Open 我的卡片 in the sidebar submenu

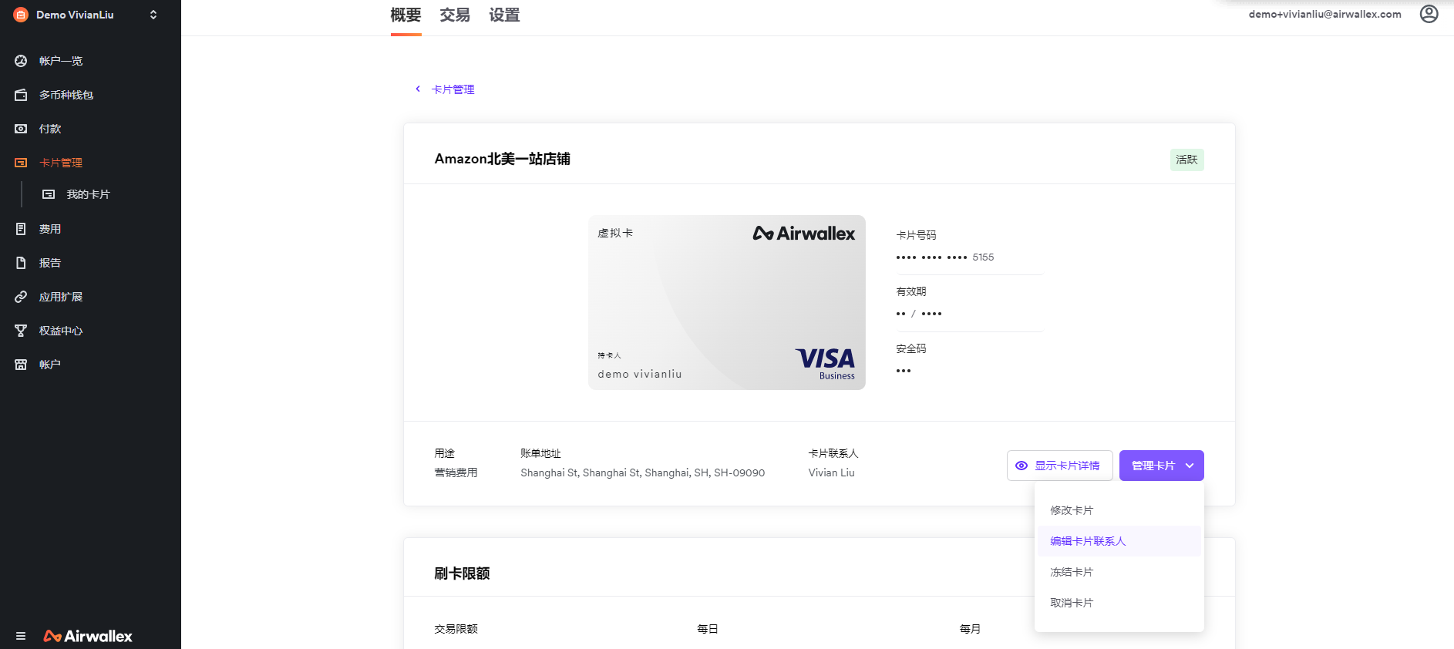[x=88, y=195]
